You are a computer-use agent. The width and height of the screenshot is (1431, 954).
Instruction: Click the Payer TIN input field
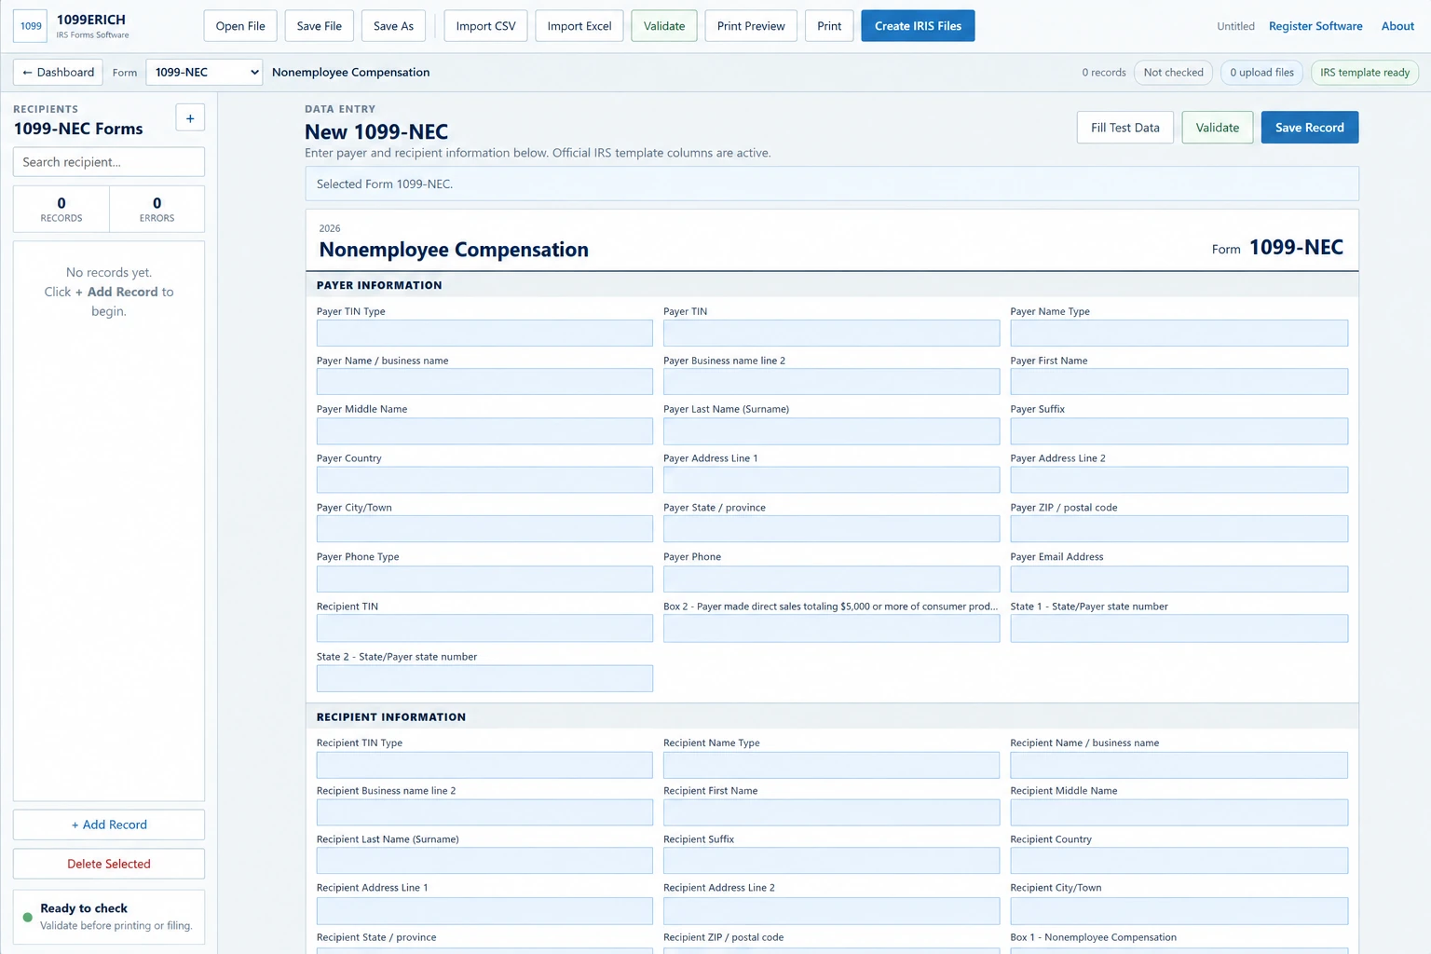(831, 334)
